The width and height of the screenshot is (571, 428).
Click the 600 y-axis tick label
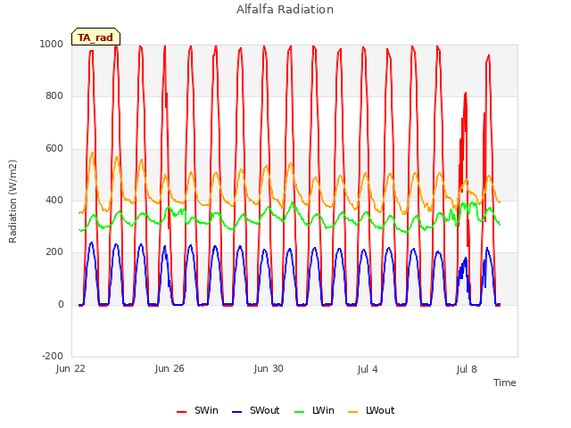54,149
